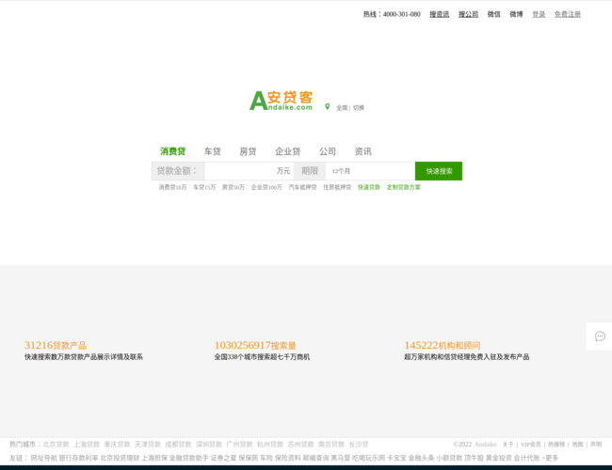Viewport: 612px width, 470px height.
Task: Click the 车贷15万 quick link
Action: tap(204, 187)
